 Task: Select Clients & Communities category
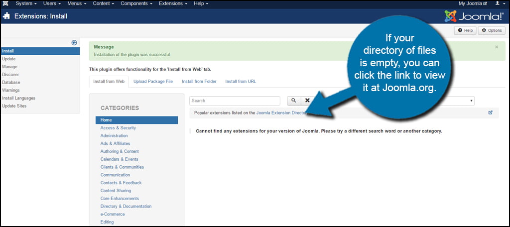click(x=122, y=167)
